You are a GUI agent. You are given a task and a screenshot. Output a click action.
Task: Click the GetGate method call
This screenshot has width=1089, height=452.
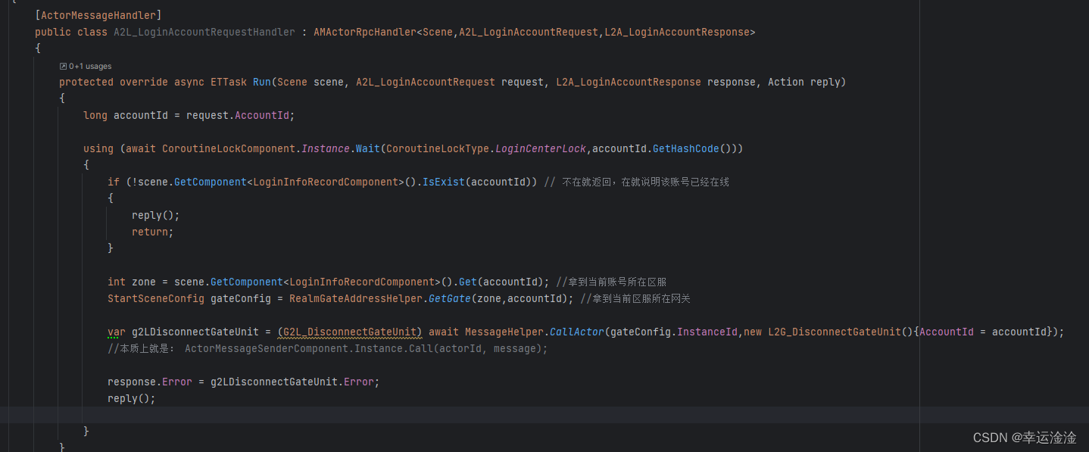pos(450,298)
